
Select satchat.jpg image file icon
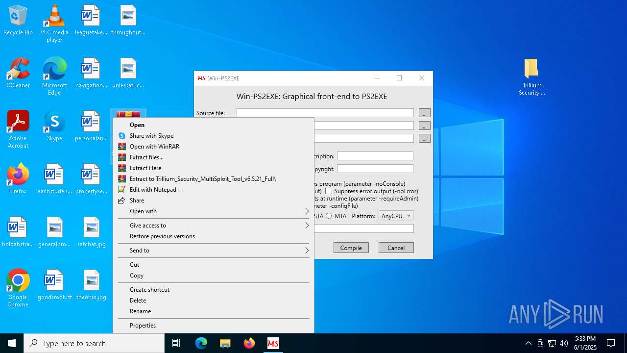[x=92, y=232]
